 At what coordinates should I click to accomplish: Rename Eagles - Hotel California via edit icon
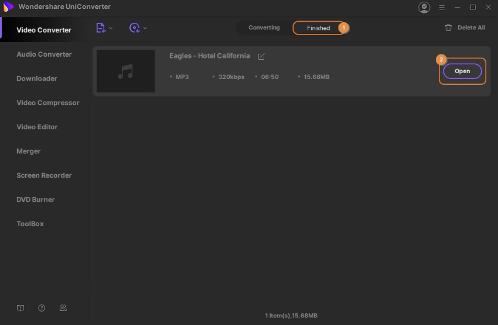click(x=261, y=56)
